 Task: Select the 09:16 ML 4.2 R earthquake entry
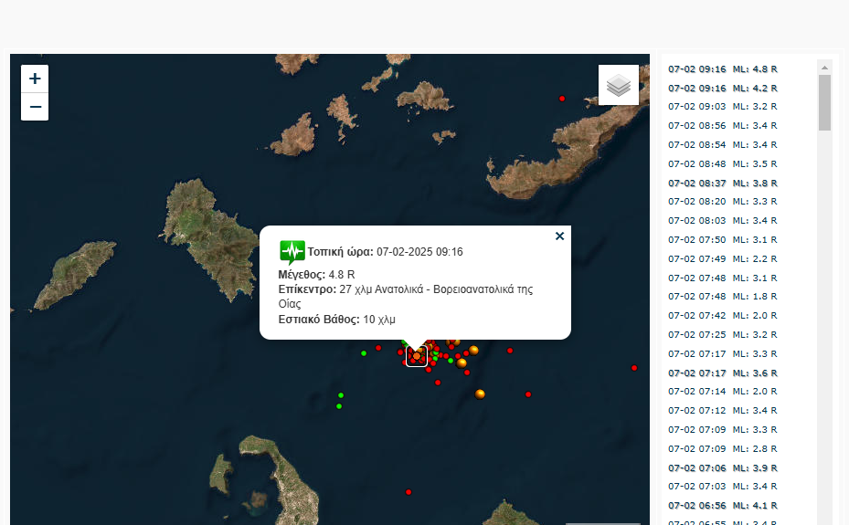point(722,88)
